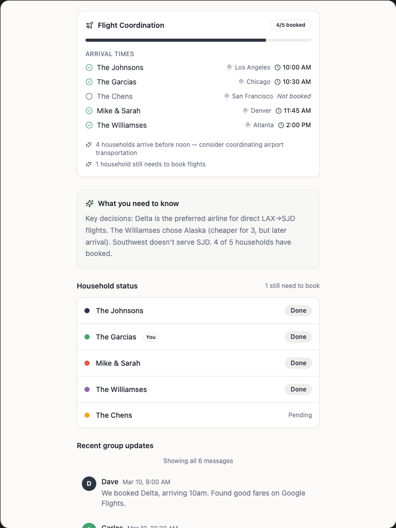The height and width of the screenshot is (528, 396).
Task: Click the You tag beside The Garcias
Action: [150, 337]
